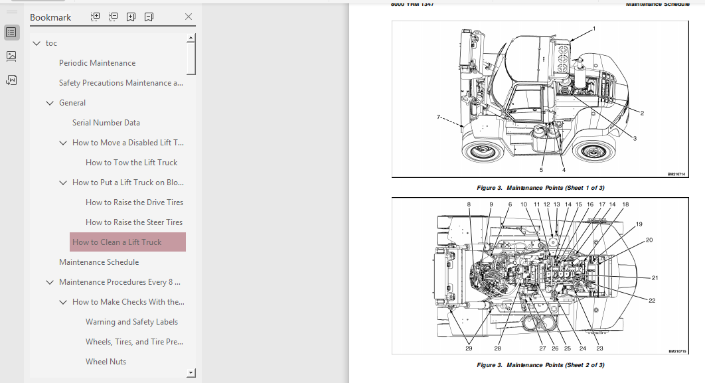The width and height of the screenshot is (705, 383).
Task: Go to Maintenance Schedule bookmark
Action: click(99, 262)
